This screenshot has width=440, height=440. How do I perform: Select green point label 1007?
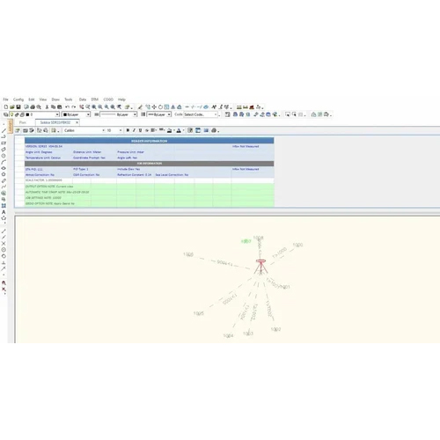(x=246, y=241)
